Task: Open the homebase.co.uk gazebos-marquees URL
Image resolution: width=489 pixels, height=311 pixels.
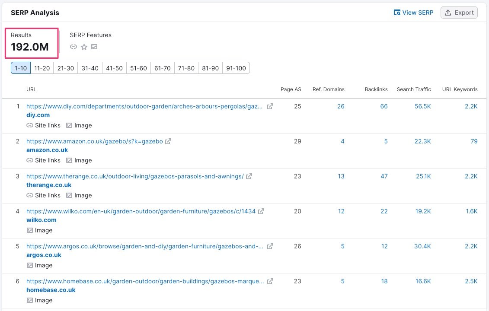Action: coord(145,281)
